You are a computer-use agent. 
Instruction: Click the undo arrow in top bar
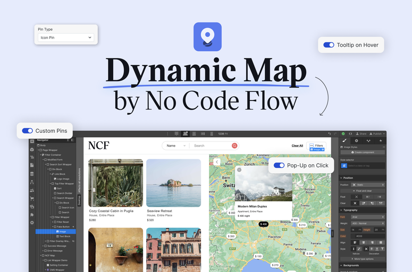(329, 134)
